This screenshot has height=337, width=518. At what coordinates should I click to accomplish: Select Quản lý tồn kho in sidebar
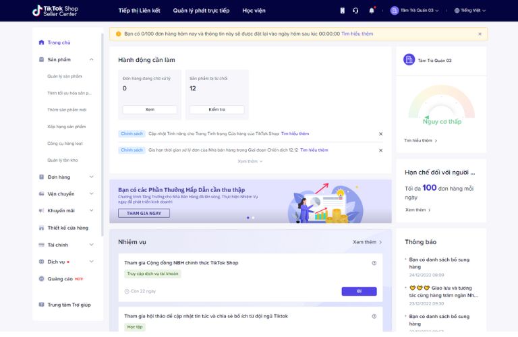[63, 160]
